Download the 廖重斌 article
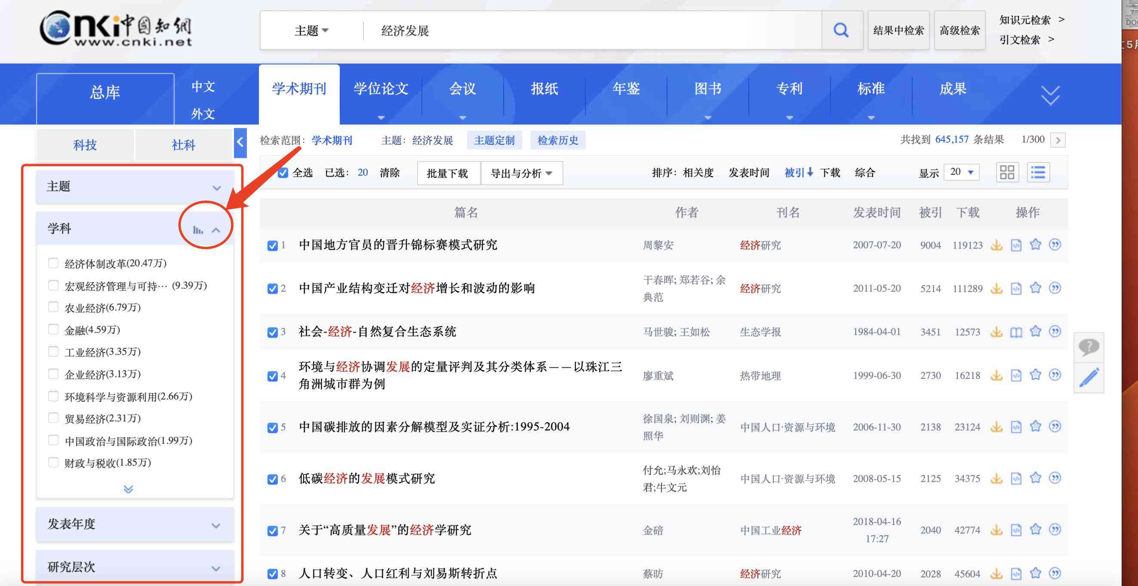The height and width of the screenshot is (586, 1138). [996, 375]
